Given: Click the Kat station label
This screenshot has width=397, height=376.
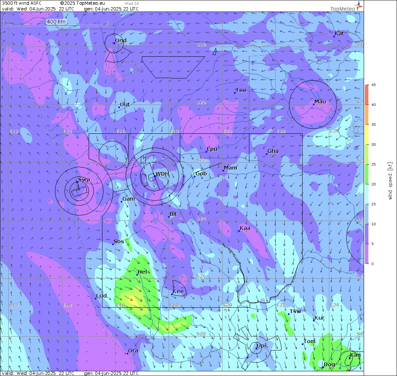Looking at the screenshot, I should tap(339, 34).
